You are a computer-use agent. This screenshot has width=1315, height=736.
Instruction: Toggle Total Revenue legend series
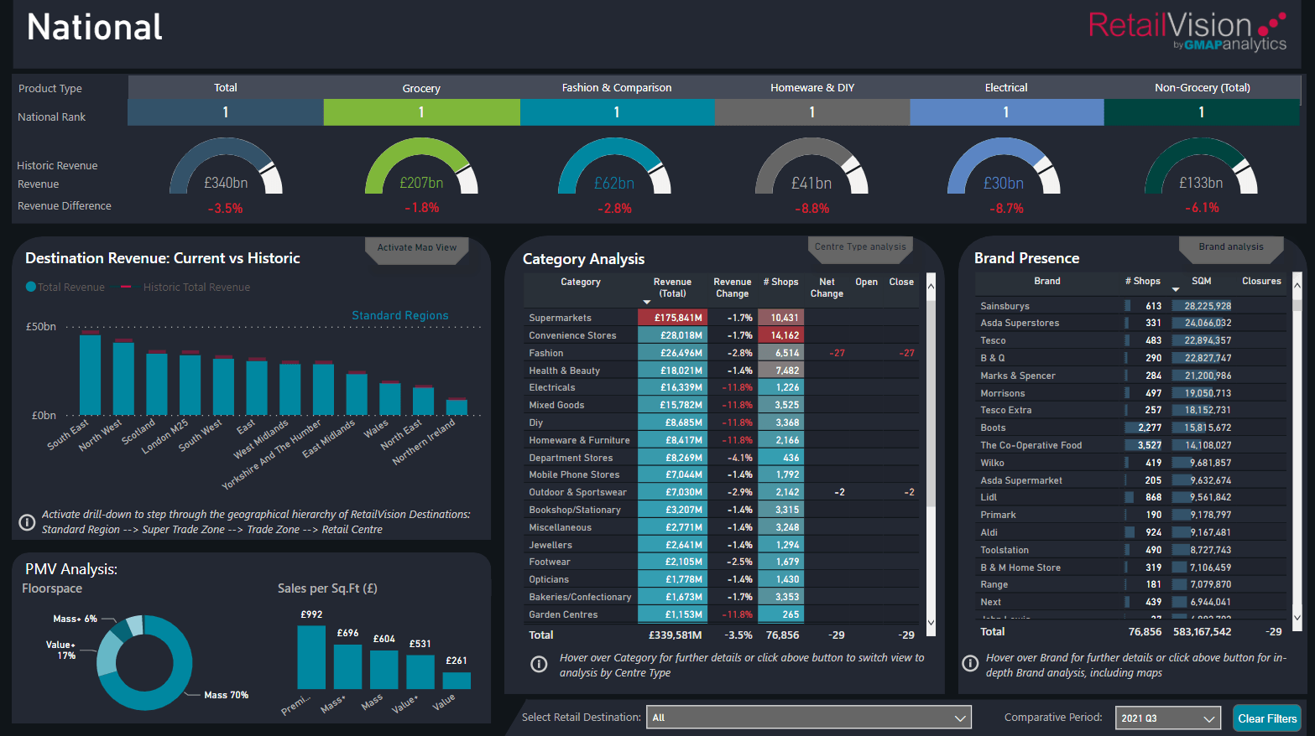65,287
